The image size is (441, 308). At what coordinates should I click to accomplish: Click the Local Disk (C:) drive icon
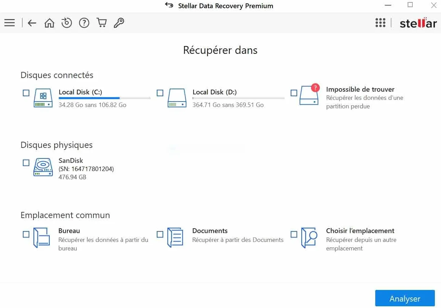43,98
